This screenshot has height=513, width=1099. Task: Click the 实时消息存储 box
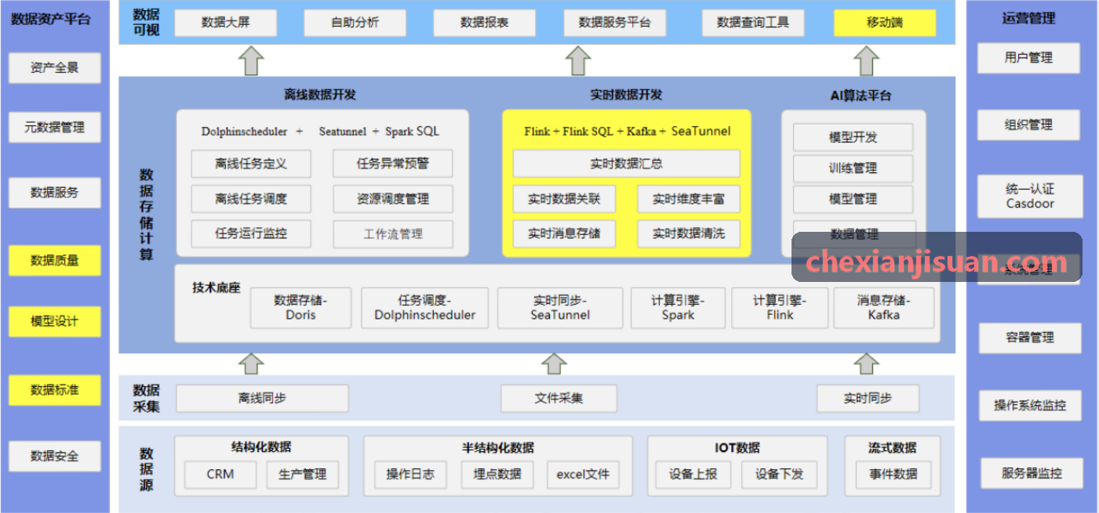(564, 233)
